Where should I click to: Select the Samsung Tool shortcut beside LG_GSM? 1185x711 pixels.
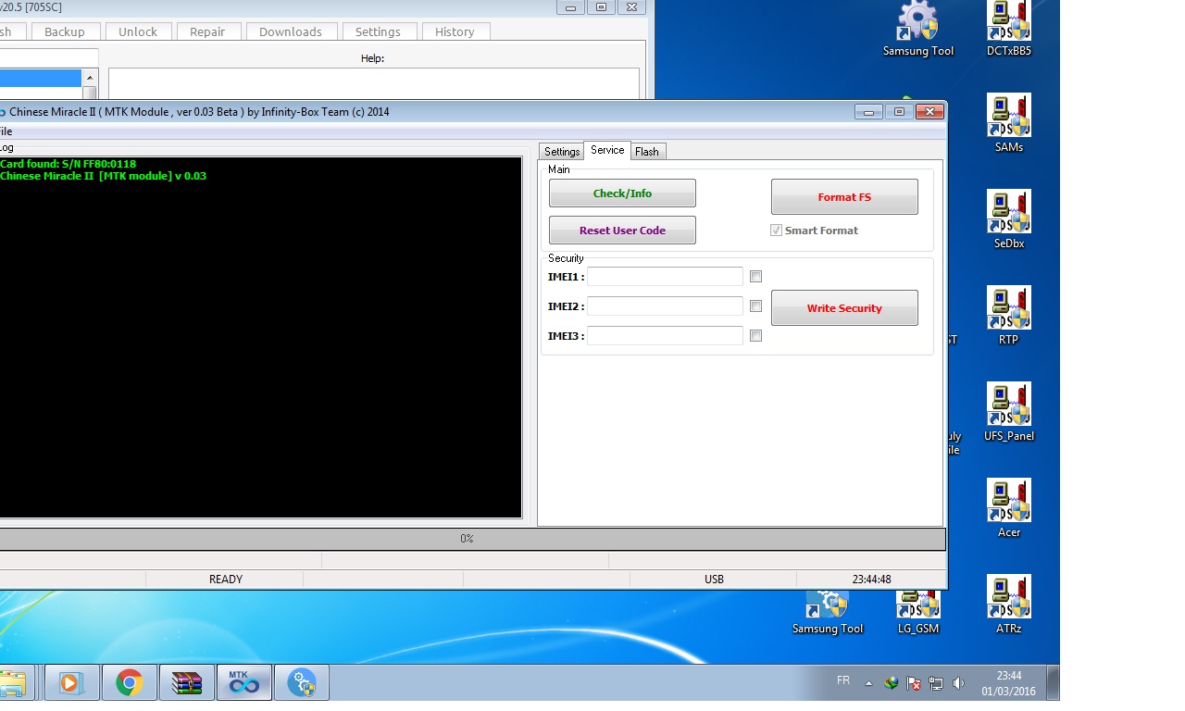[827, 613]
